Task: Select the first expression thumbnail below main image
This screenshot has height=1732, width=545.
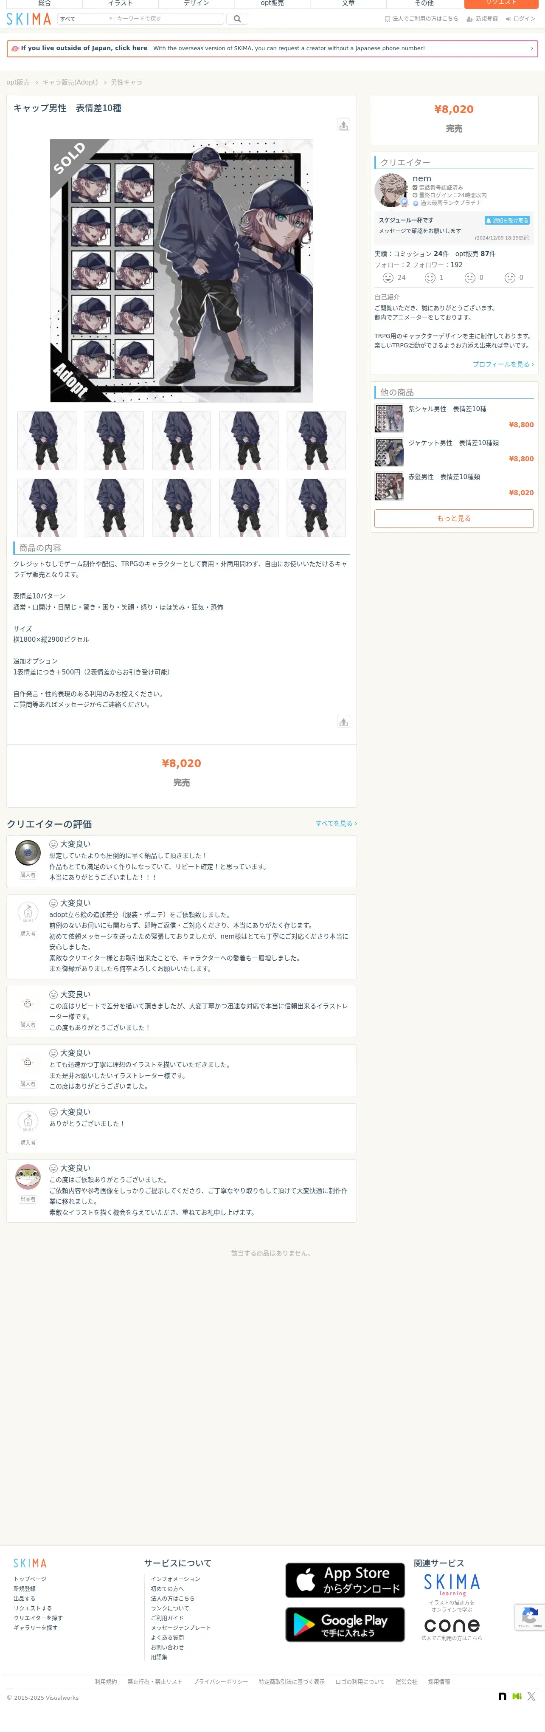Action: coord(47,440)
